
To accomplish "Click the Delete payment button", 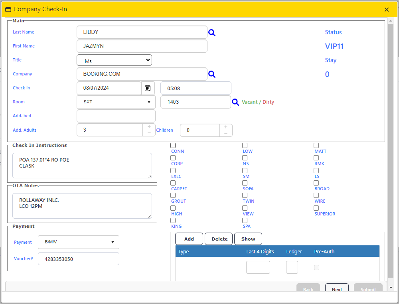I will point(219,239).
